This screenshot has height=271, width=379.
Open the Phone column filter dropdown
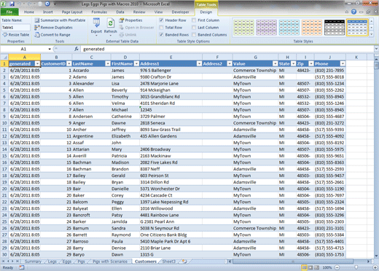[343, 63]
